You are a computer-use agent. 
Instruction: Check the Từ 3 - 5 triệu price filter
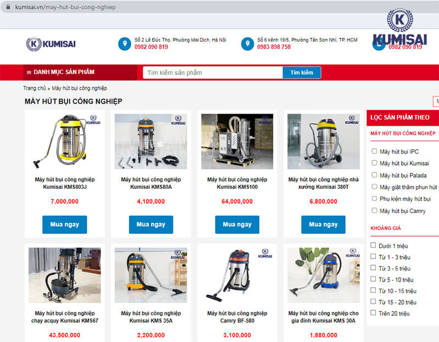[373, 268]
